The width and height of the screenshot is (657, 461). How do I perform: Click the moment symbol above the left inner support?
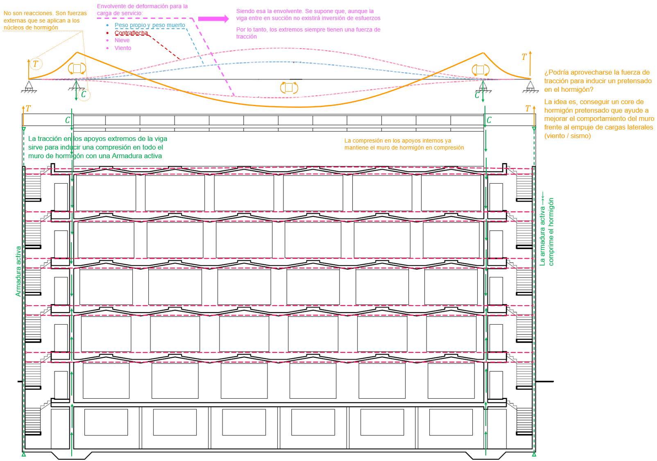(x=77, y=68)
